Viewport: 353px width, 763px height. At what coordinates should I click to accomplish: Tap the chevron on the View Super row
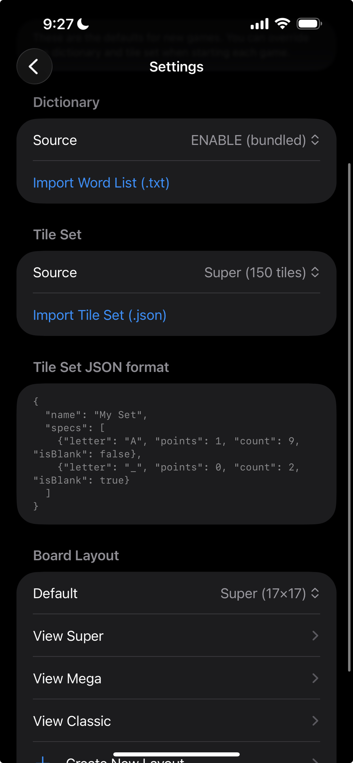pyautogui.click(x=315, y=636)
